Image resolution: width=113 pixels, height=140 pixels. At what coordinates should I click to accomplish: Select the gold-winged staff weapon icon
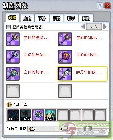click(13, 39)
